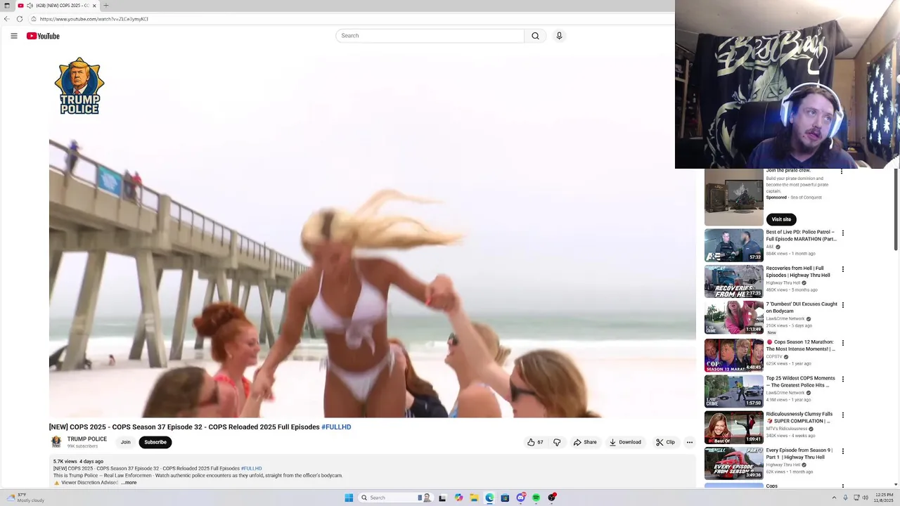The image size is (900, 506).
Task: Expand description with ...more
Action: point(129,483)
